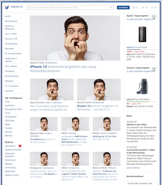
Task: Open Drohnen + Elektronik category
Action: click(10, 27)
